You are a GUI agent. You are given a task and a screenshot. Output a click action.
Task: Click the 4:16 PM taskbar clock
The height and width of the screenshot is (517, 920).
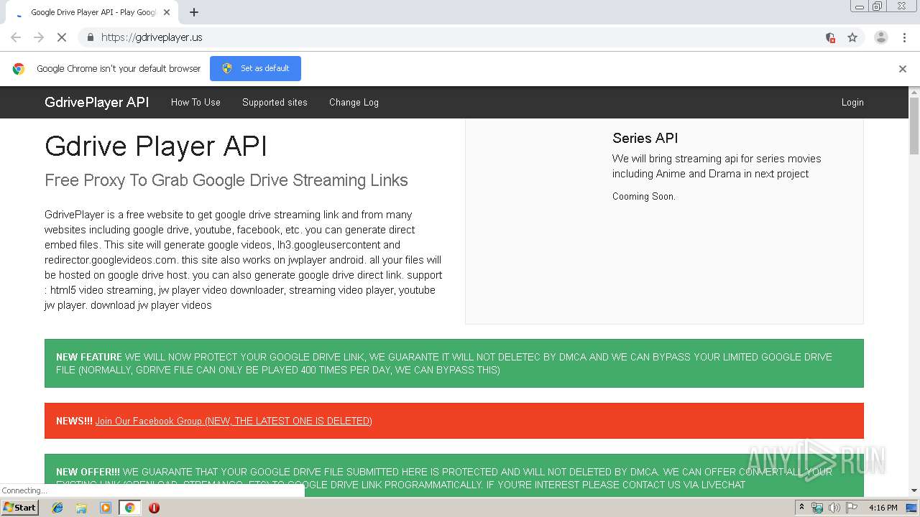[x=883, y=508]
